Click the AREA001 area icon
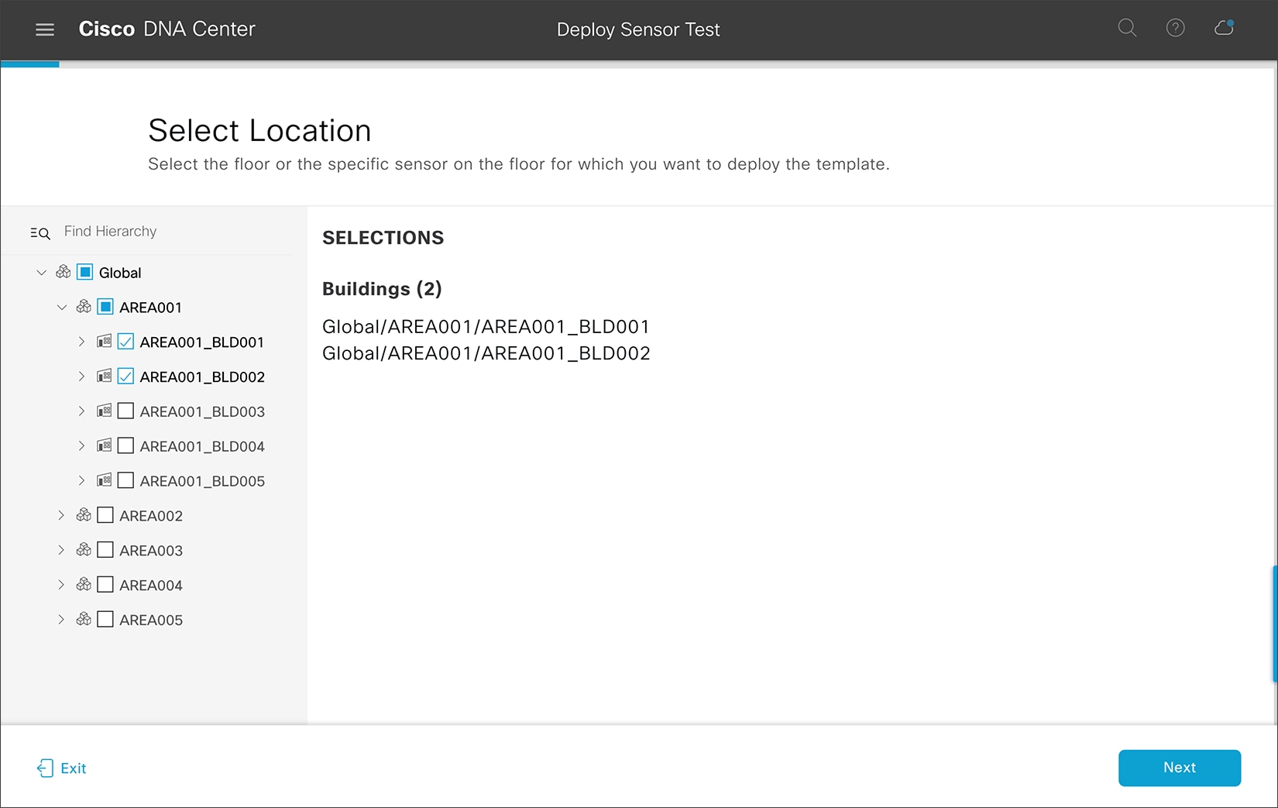Screen dimensions: 1278x808 pos(84,307)
